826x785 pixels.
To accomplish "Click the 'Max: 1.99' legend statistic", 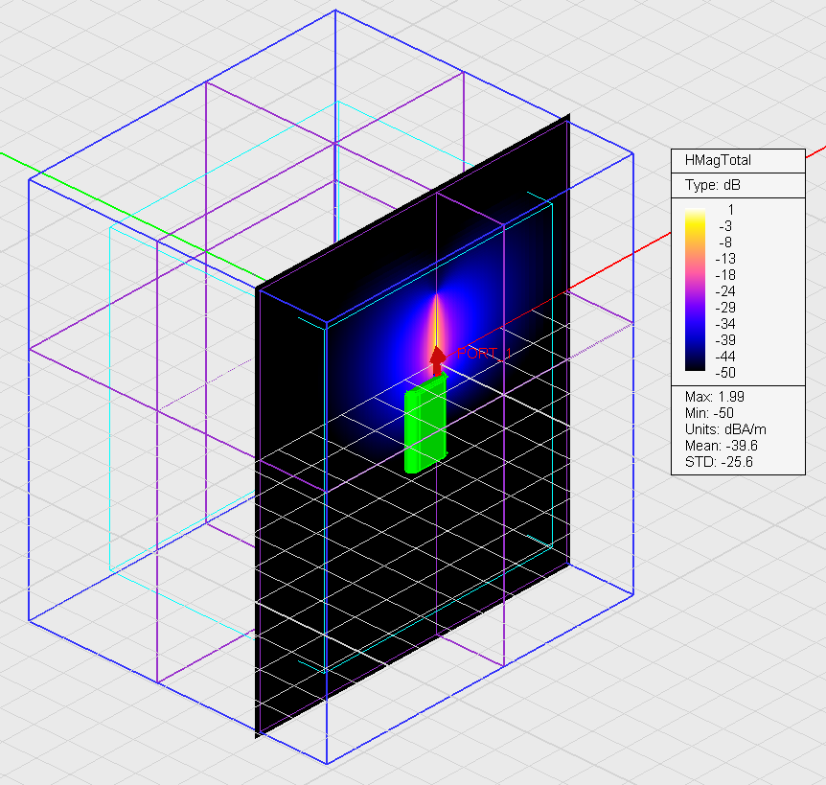I will tap(712, 396).
